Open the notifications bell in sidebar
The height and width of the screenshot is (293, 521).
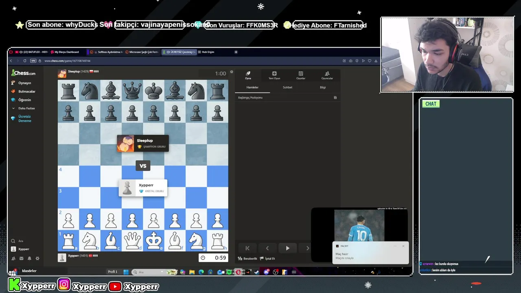click(29, 258)
